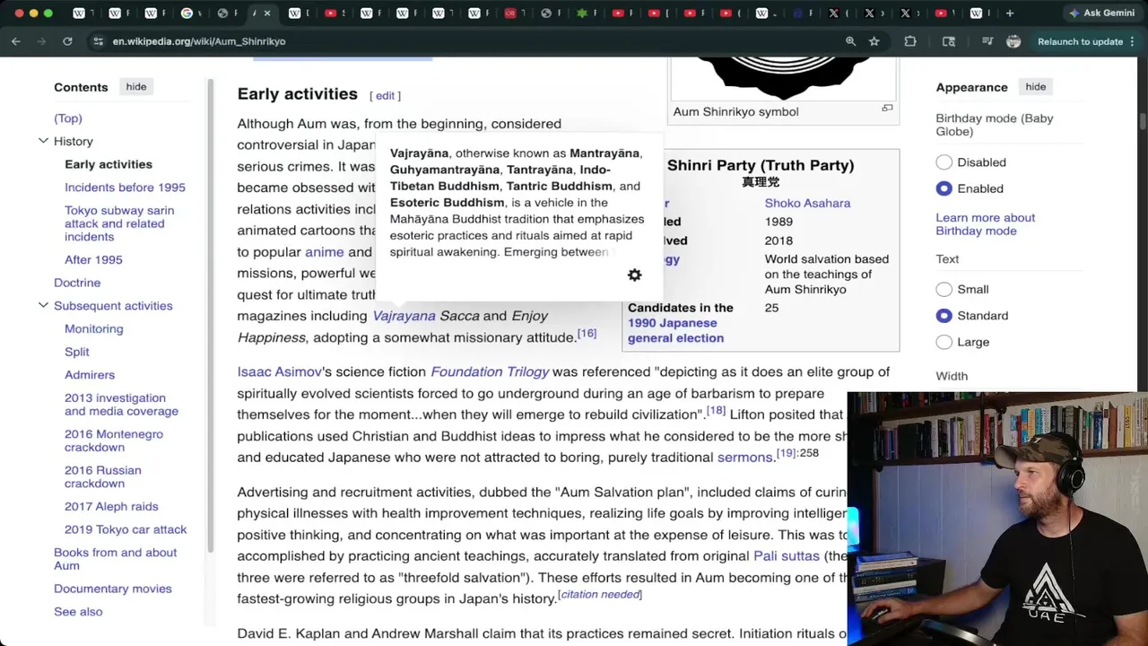Viewport: 1148px width, 646px height.
Task: Go to Books from and about Aum
Action: [x=115, y=559]
